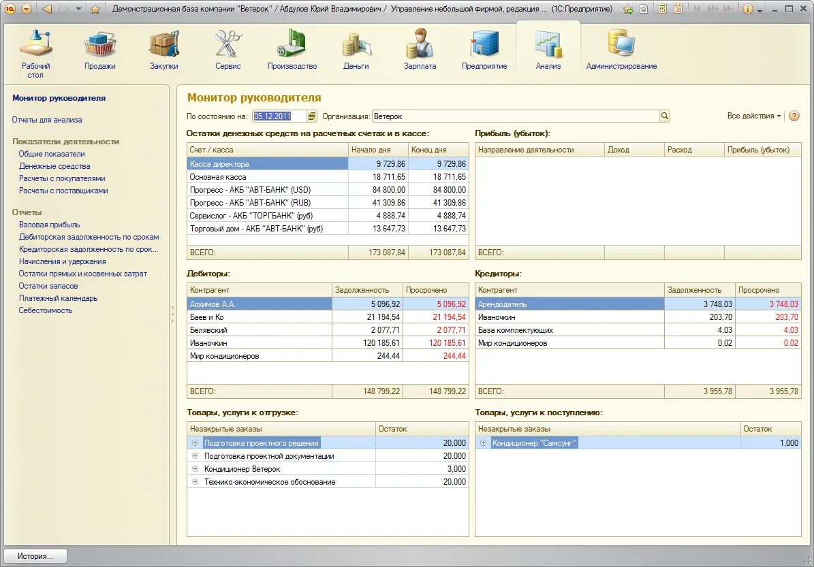
Task: Open Валовая прибыль report
Action: [x=49, y=225]
